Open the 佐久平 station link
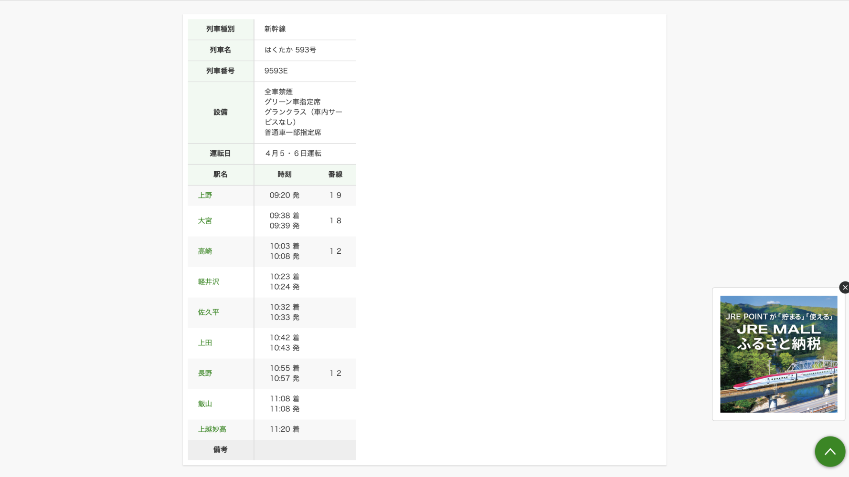The height and width of the screenshot is (477, 849). click(x=209, y=312)
